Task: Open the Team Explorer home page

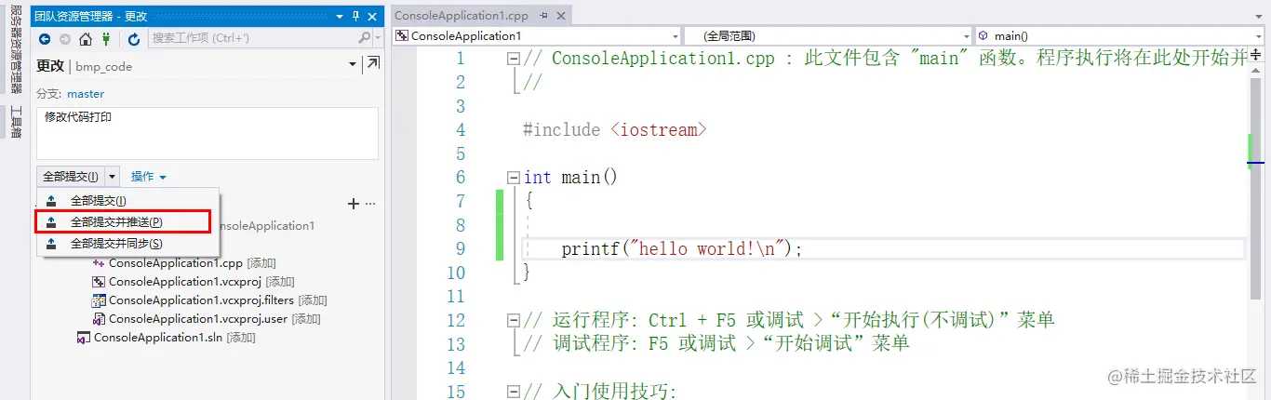Action: click(x=86, y=39)
